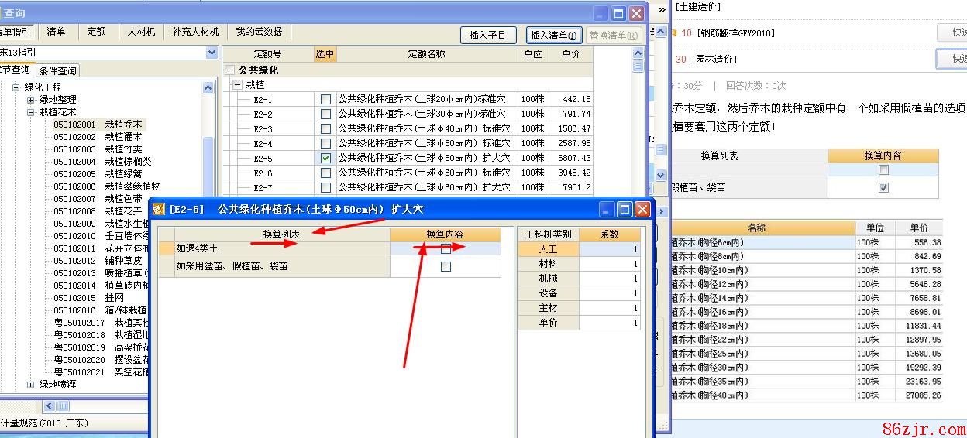Viewport: 967px width, 438px height.
Task: Click the 插入清单(I) button
Action: coord(553,35)
